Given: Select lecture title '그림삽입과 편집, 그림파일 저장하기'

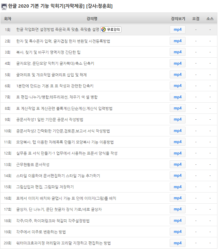Looking at the screenshot, I should tap(45, 187).
